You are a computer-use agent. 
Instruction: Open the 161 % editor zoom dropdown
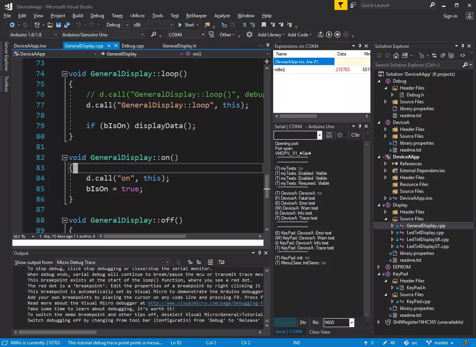click(x=24, y=236)
